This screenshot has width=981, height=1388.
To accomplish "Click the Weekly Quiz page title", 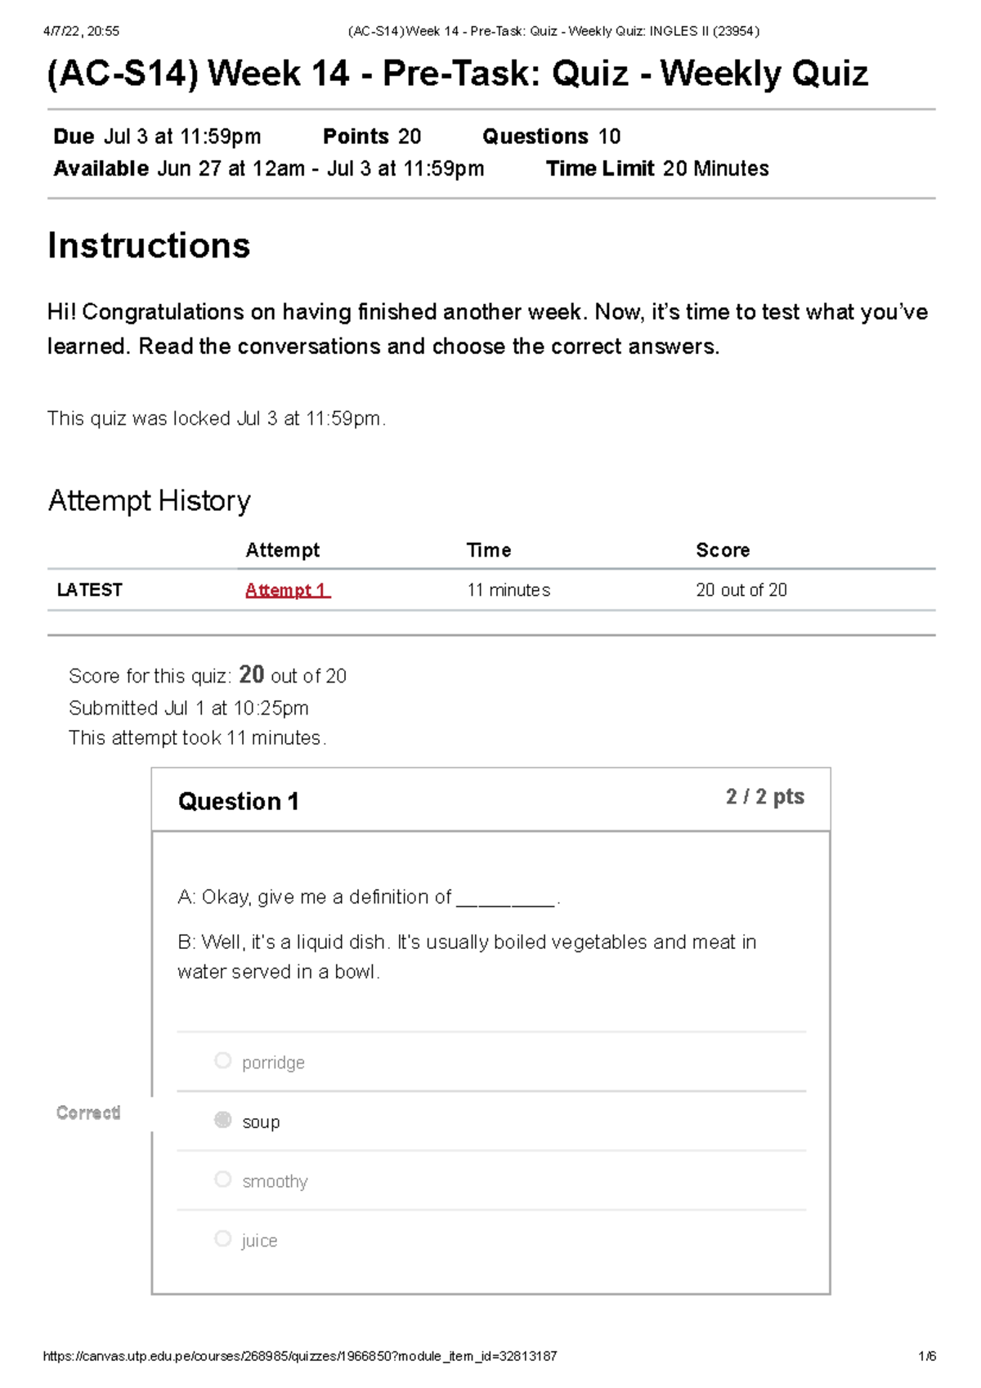I will click(x=458, y=74).
